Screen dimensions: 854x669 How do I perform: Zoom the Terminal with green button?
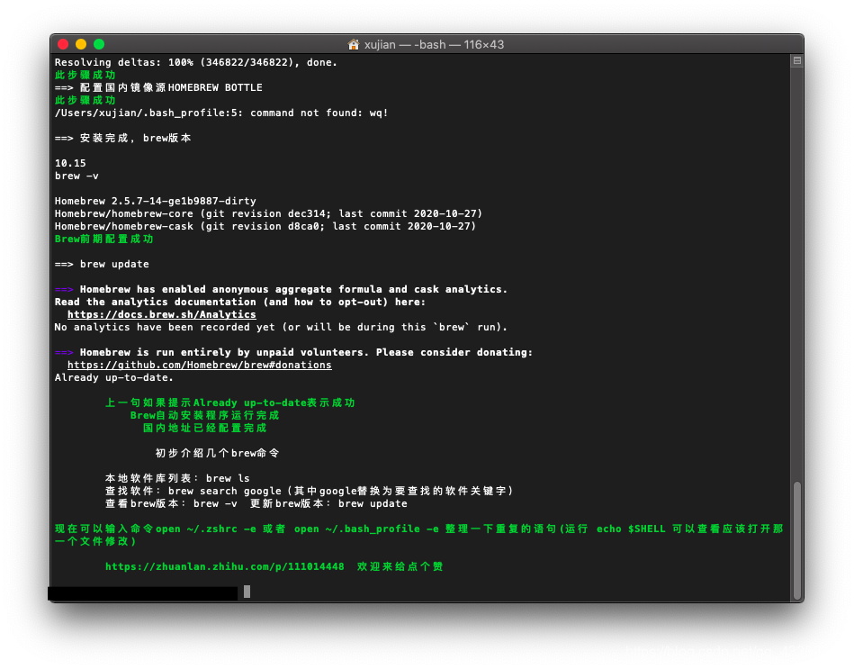(99, 44)
